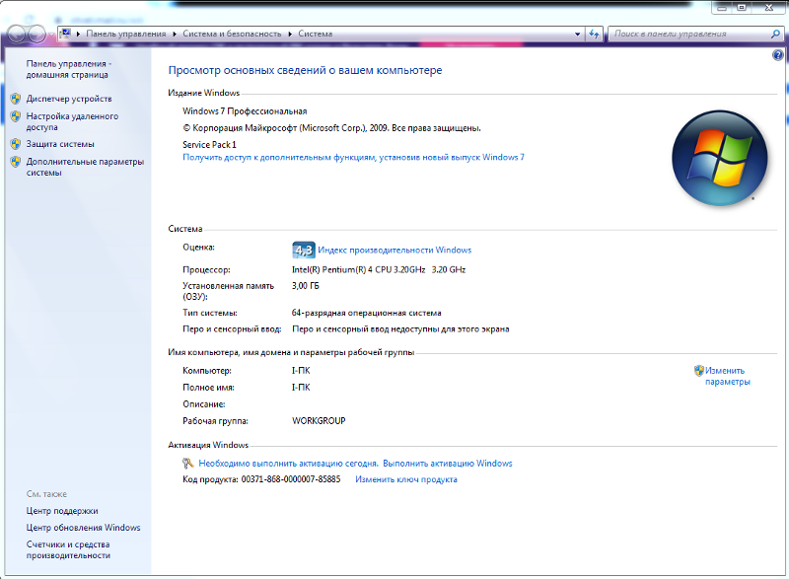Click the shield icon beside Защита системы

click(16, 144)
